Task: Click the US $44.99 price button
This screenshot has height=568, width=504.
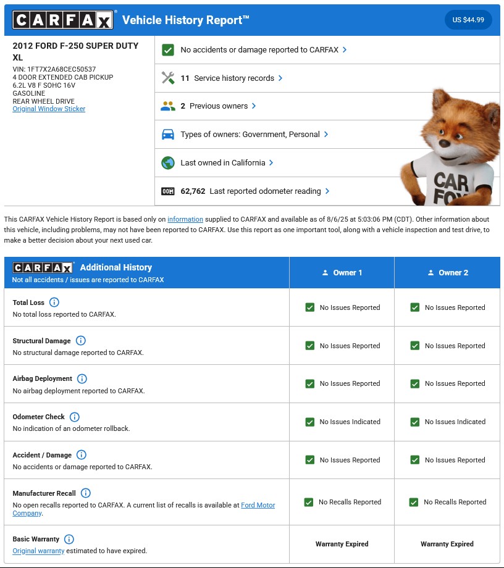Action: click(468, 20)
